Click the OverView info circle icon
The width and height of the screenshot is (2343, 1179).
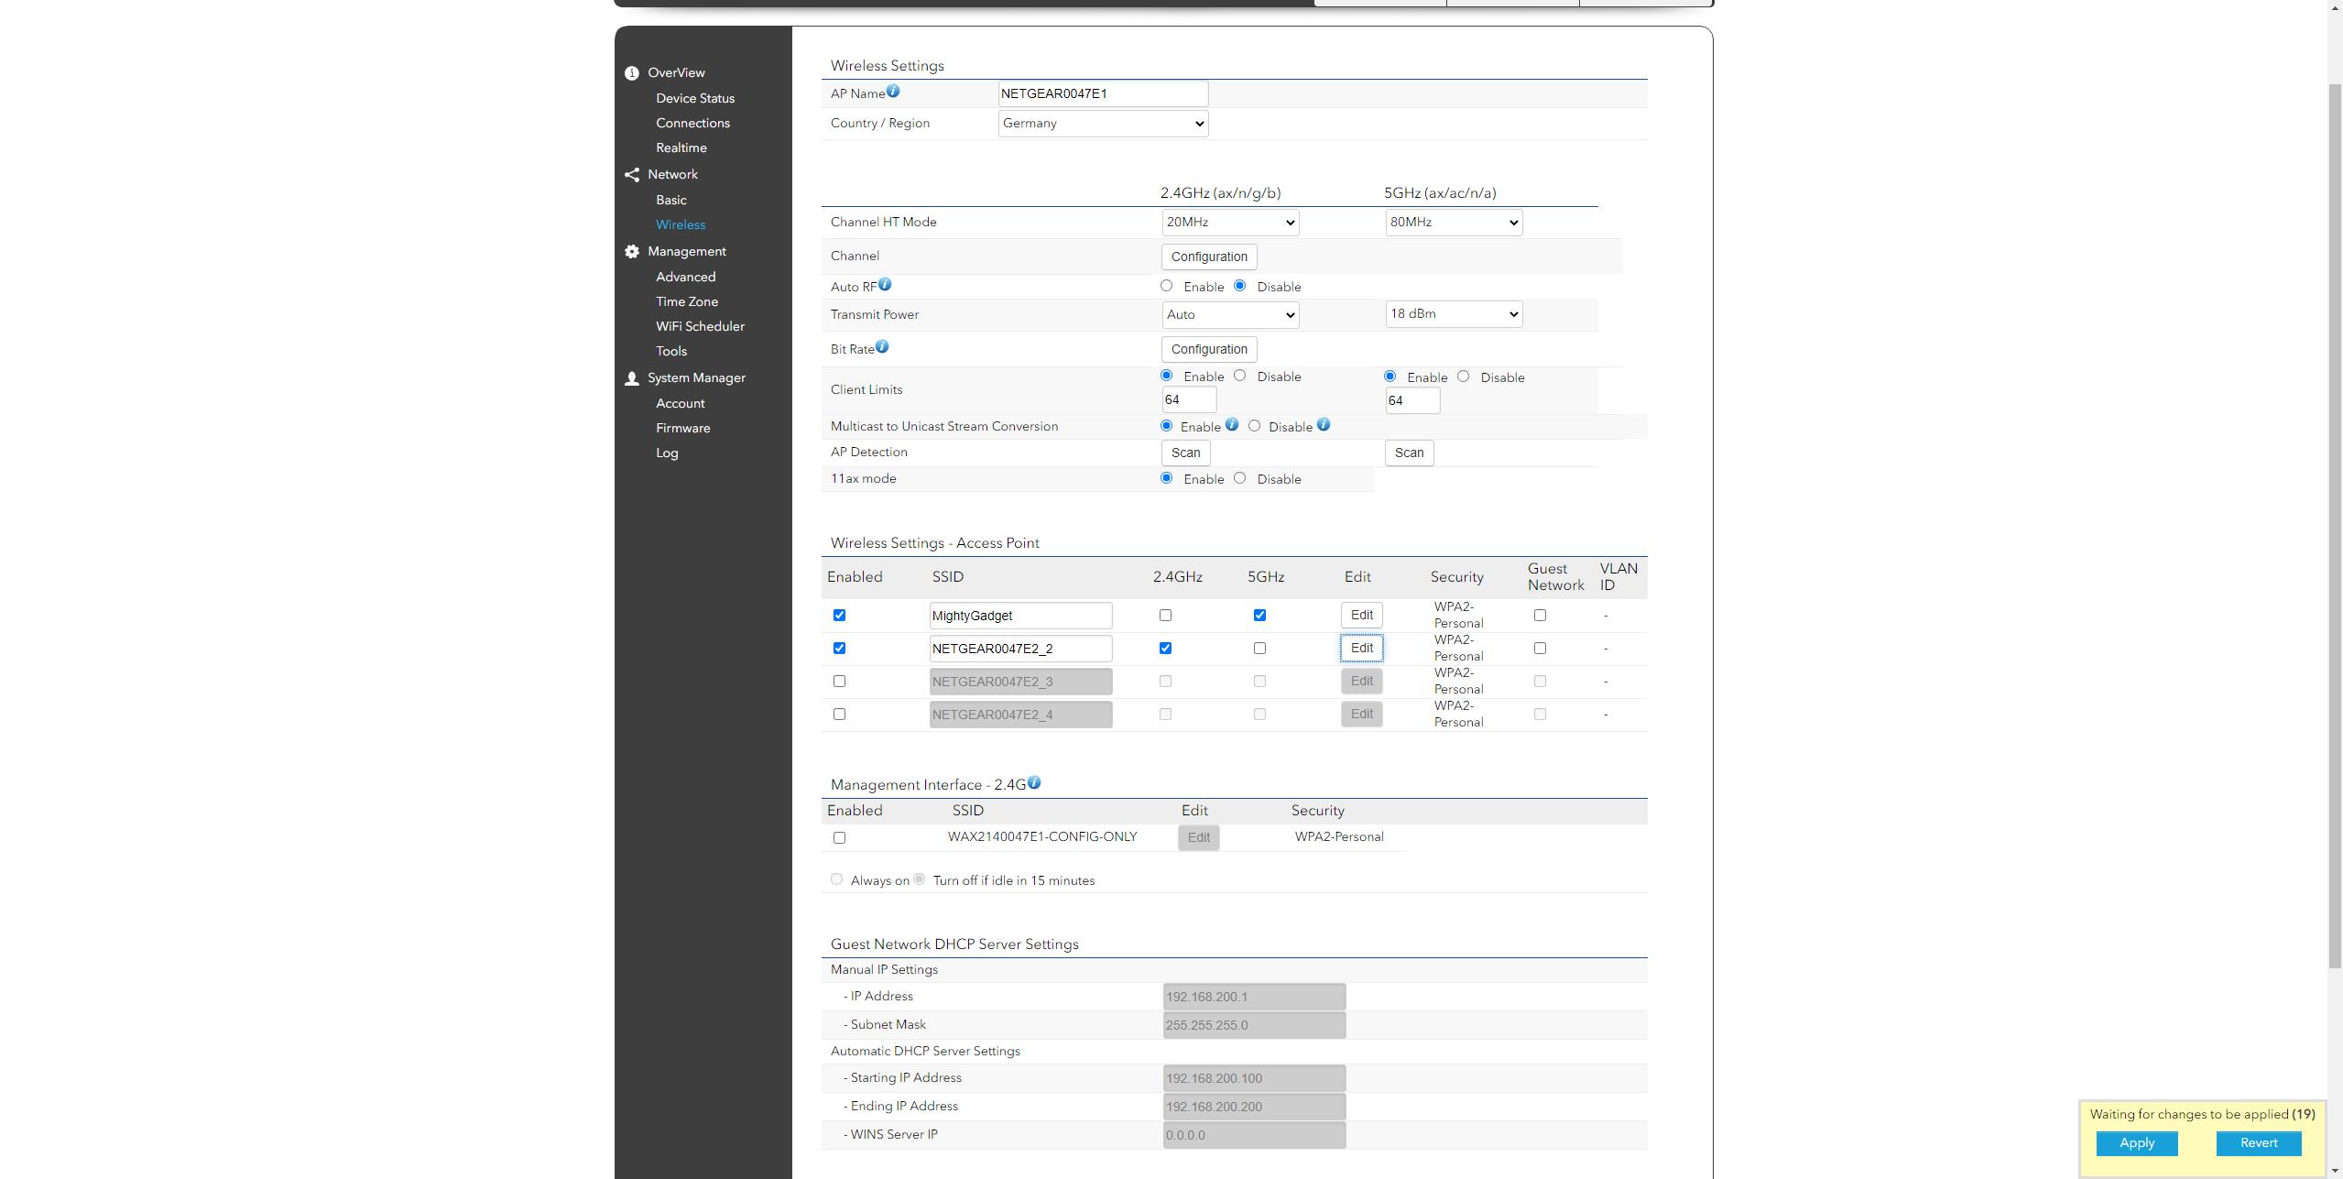pos(632,73)
